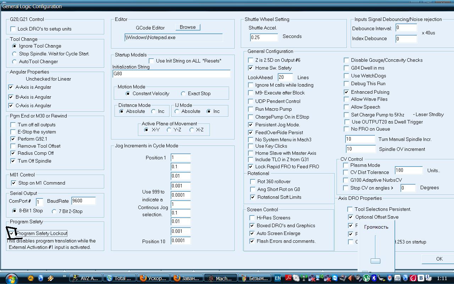Confirm settings with OK button

click(x=439, y=259)
